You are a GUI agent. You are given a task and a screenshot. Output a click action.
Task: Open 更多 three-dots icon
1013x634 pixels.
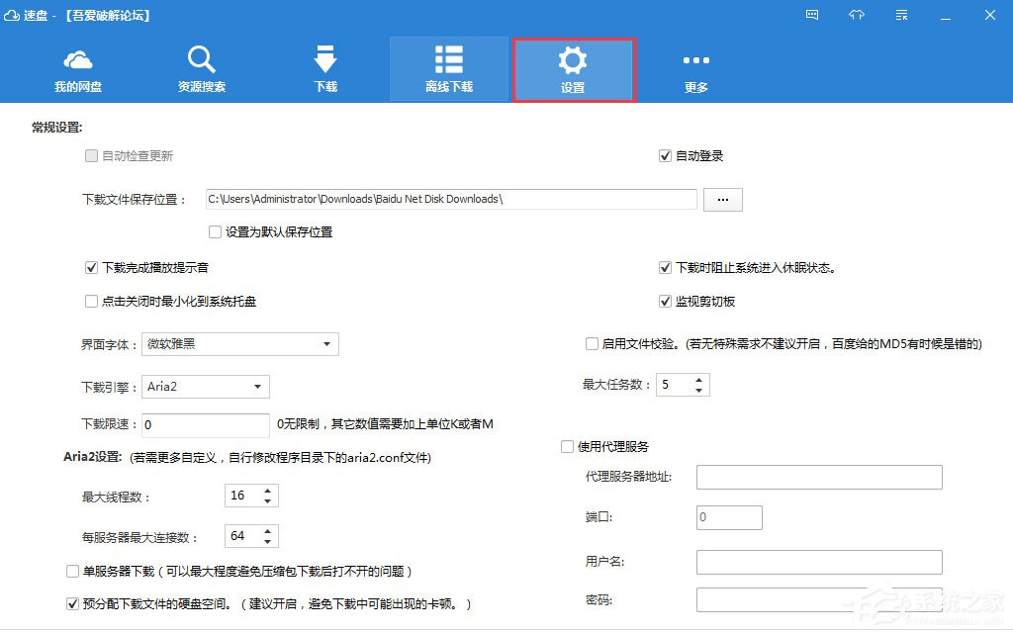tap(696, 61)
